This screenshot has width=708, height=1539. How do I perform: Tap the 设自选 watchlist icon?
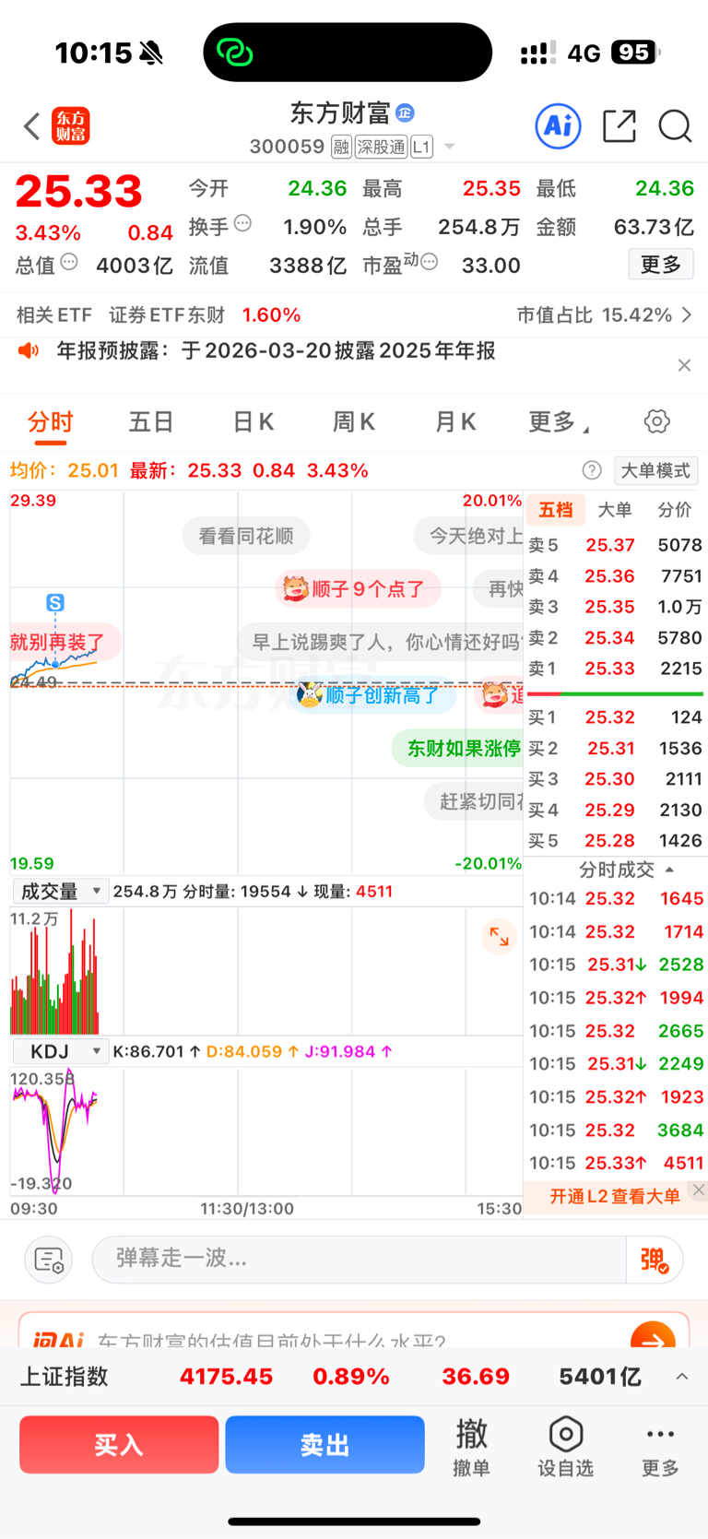point(566,1447)
